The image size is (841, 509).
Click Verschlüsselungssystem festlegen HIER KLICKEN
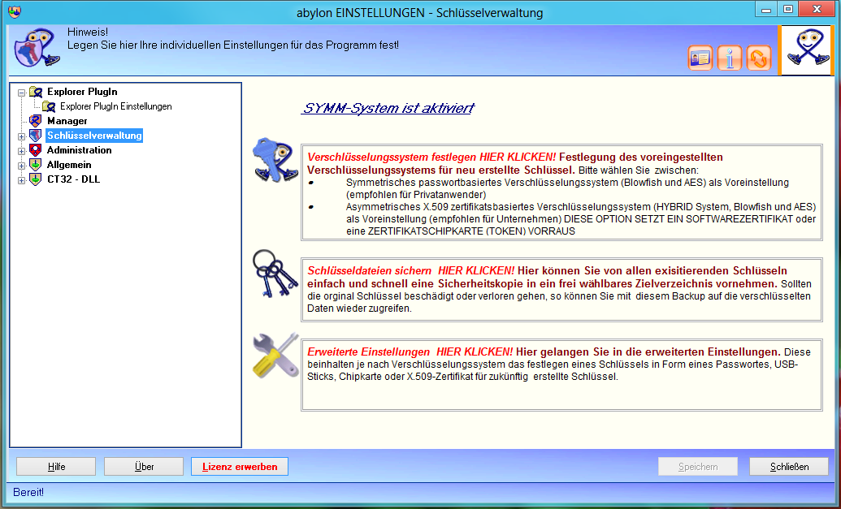click(431, 157)
